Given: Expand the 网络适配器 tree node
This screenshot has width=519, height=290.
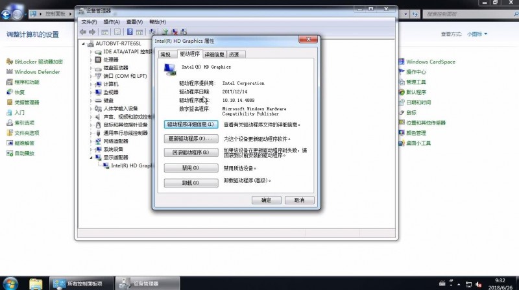Looking at the screenshot, I should (91, 141).
